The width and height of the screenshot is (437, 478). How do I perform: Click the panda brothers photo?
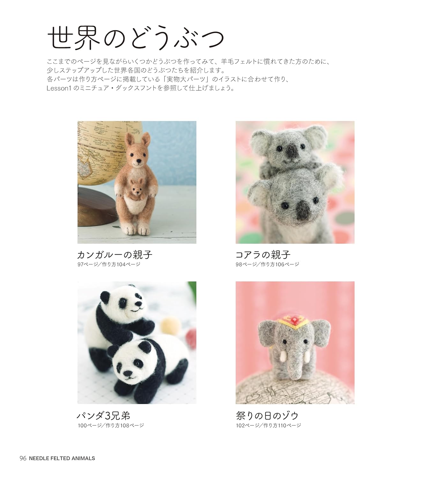tap(137, 343)
